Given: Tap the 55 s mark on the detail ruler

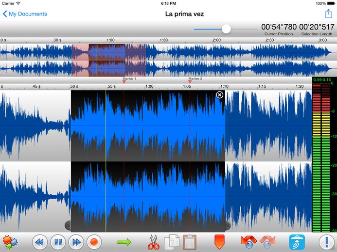Looking at the screenshot, I should tap(111, 86).
